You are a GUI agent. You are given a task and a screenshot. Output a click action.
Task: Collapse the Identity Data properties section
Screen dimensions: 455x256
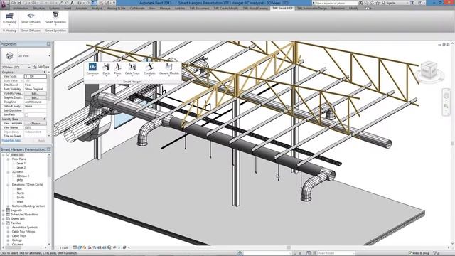click(45, 119)
